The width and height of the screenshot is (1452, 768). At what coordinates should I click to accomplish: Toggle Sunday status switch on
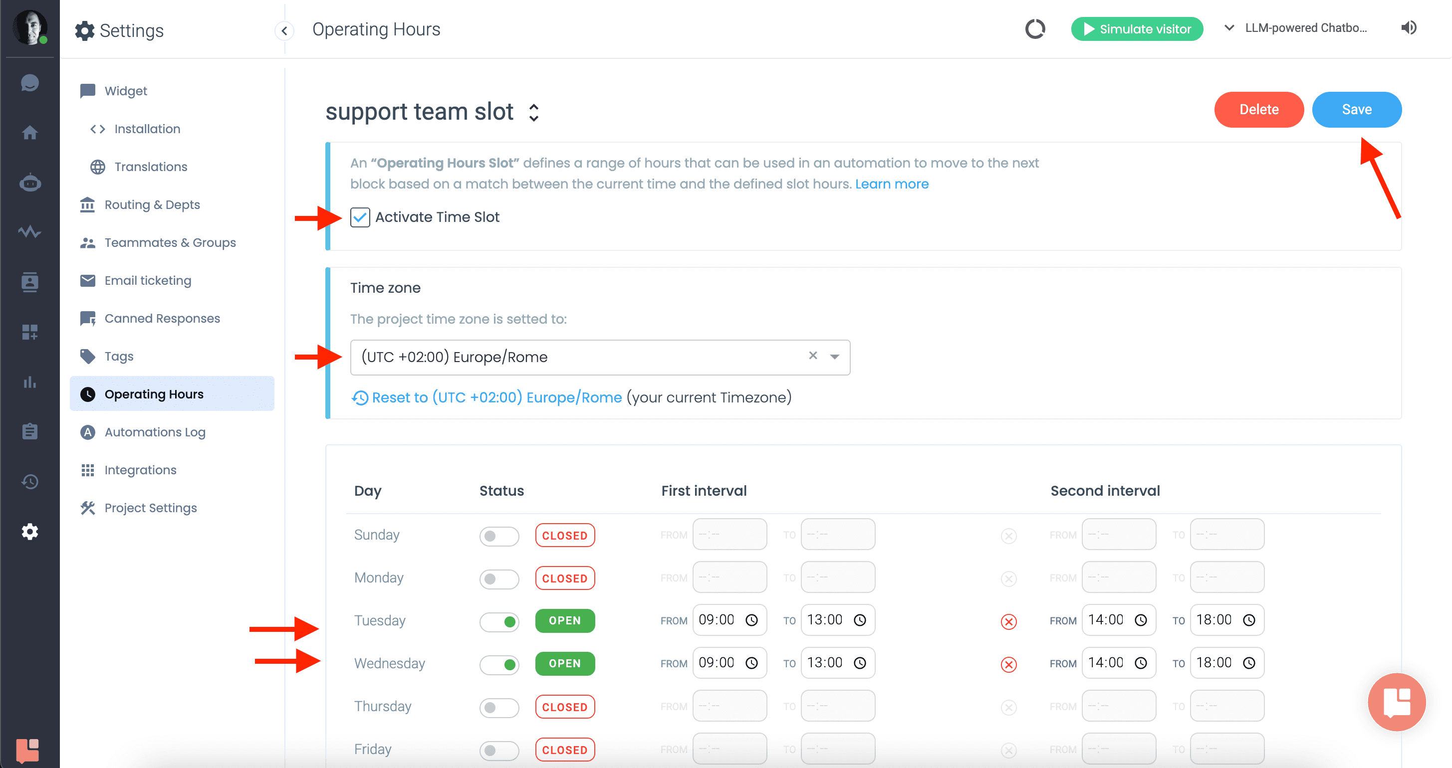tap(499, 536)
